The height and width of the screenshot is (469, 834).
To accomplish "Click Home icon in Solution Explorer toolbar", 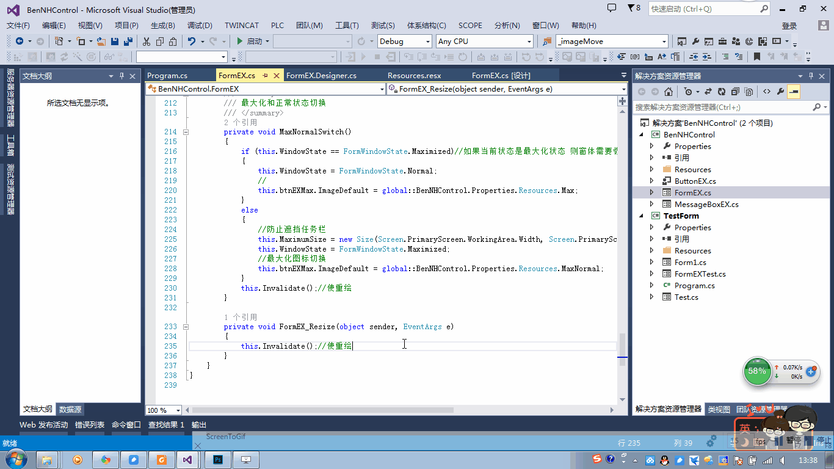I will coord(669,92).
